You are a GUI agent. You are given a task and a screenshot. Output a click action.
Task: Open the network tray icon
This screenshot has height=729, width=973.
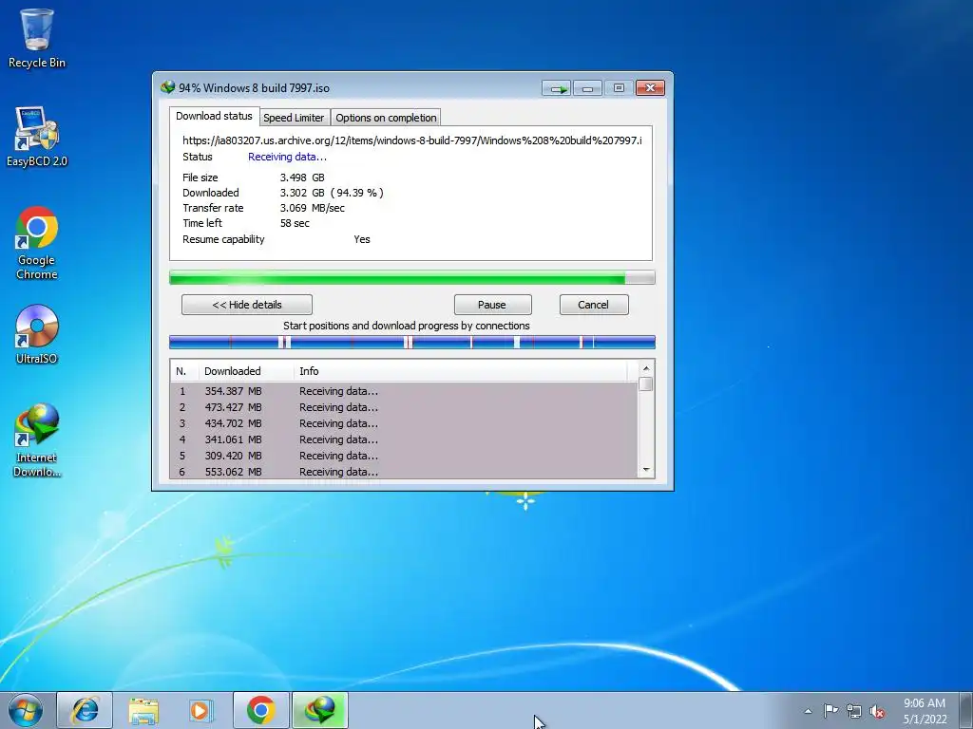click(854, 711)
